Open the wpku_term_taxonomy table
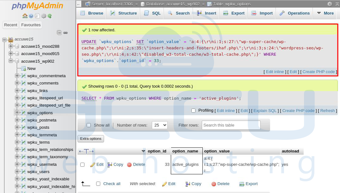This screenshot has width=340, height=193. click(47, 157)
